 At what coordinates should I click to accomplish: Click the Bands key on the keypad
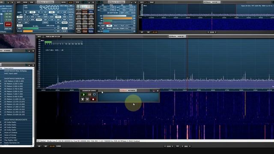point(85,12)
